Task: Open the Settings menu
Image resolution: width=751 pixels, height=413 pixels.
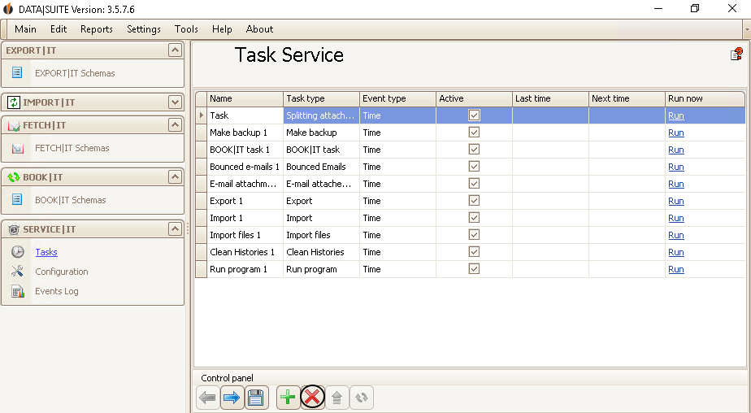Action: (144, 29)
